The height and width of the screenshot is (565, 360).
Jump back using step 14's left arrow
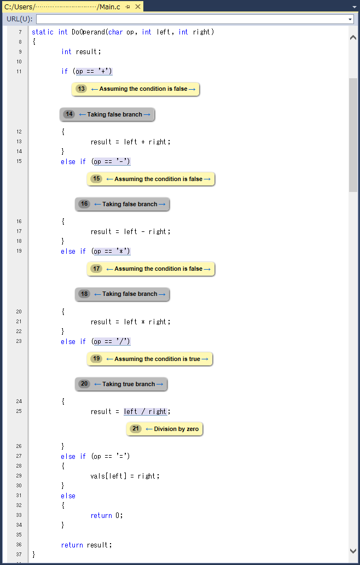(x=83, y=115)
